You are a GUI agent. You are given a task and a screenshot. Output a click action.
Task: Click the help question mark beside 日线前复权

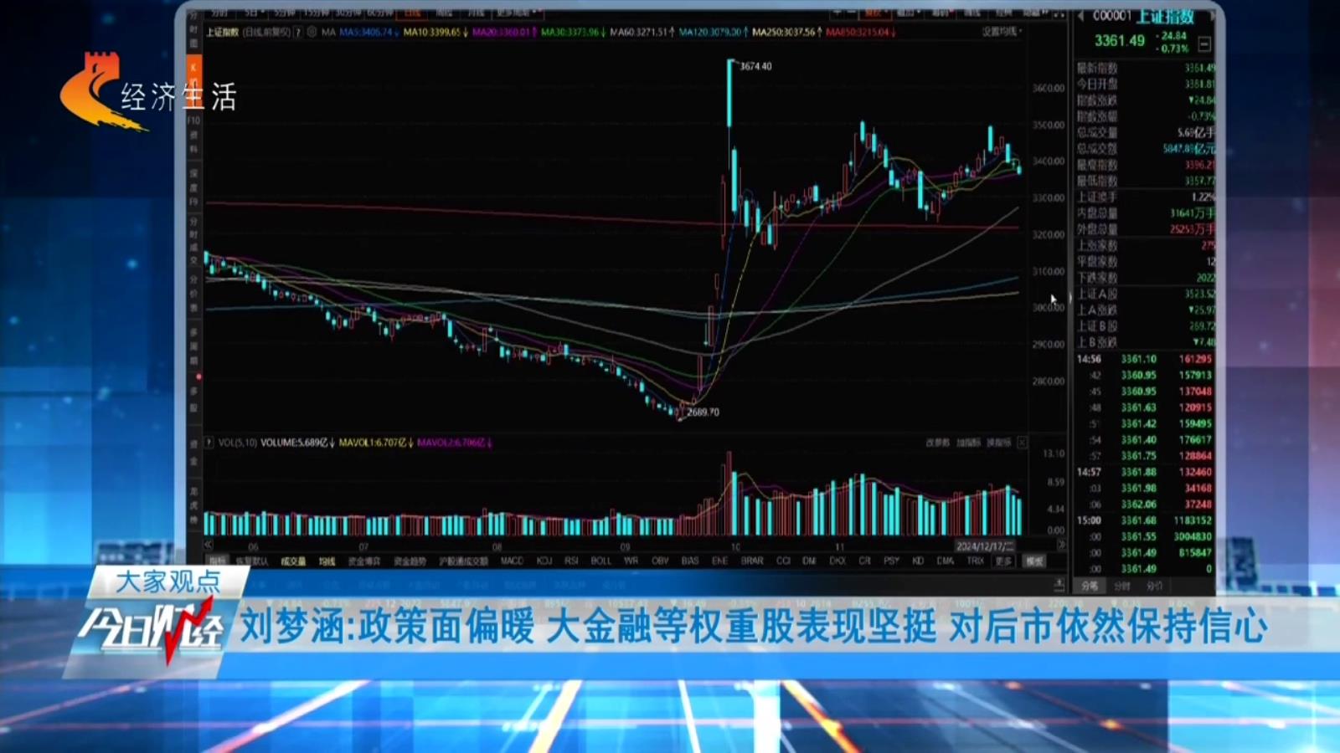(297, 32)
